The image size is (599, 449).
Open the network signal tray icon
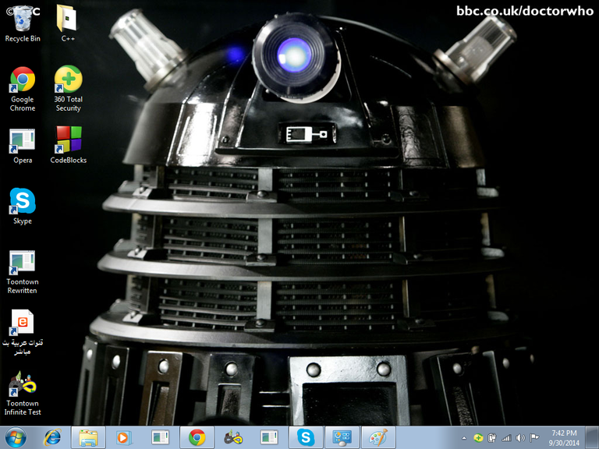coord(506,438)
